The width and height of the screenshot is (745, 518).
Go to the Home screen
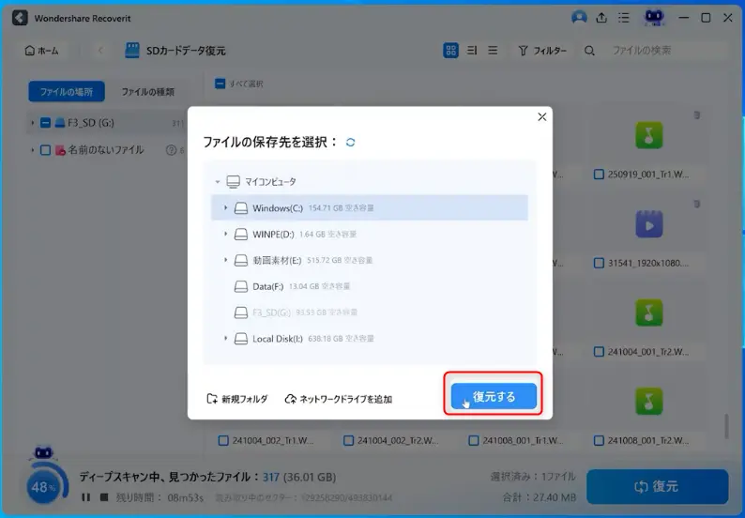[42, 51]
